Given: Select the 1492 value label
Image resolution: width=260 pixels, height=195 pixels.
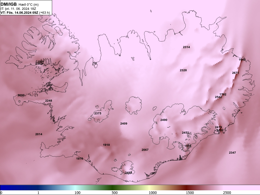Looking at the screenshot, I should (x=220, y=130).
